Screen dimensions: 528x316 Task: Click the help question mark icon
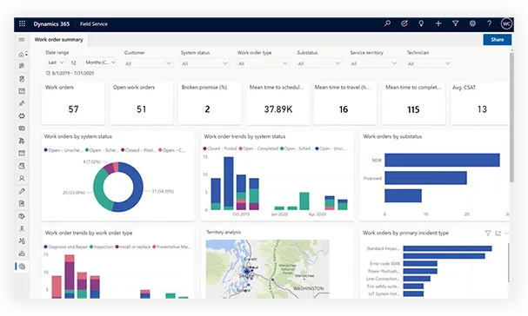click(489, 23)
